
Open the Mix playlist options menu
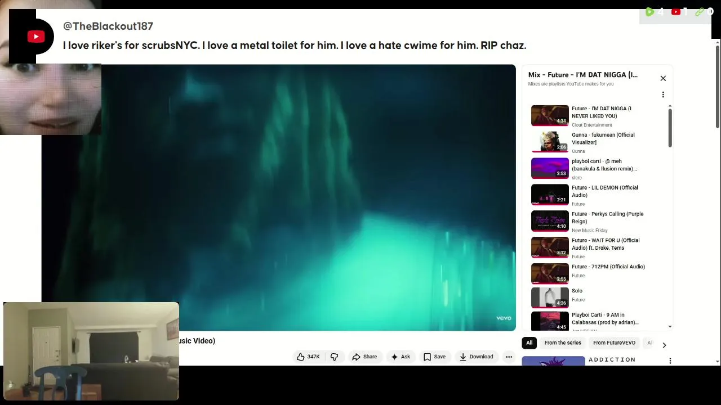pyautogui.click(x=663, y=94)
